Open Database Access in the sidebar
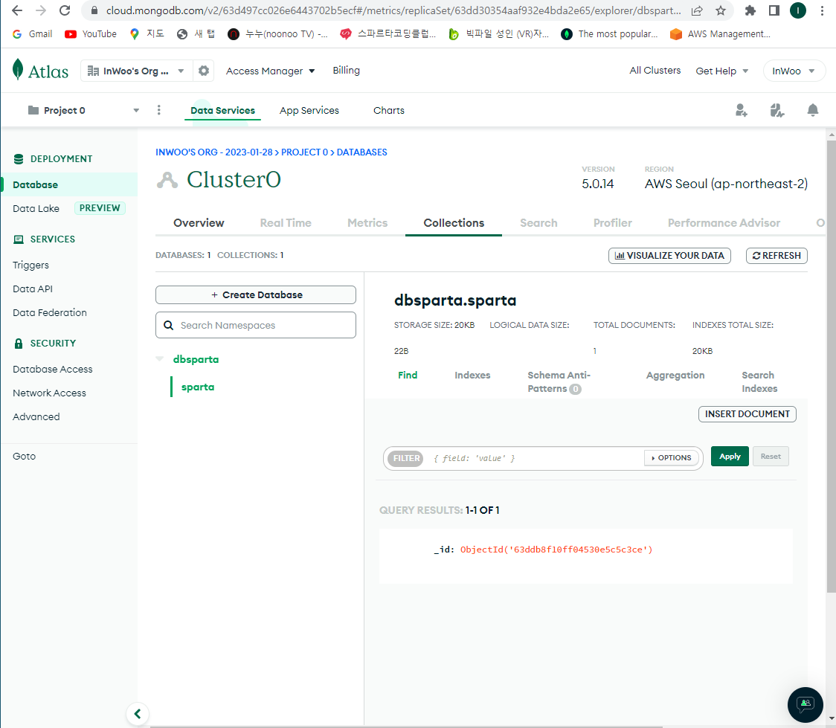Viewport: 836px width, 728px height. (53, 369)
